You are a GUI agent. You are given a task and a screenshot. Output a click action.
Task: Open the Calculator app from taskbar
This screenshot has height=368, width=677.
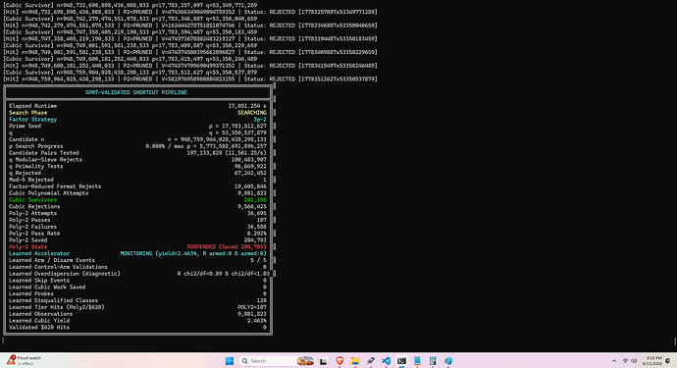click(433, 361)
